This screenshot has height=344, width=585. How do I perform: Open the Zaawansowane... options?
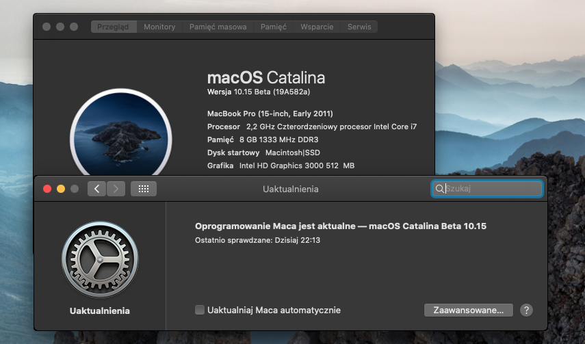469,310
